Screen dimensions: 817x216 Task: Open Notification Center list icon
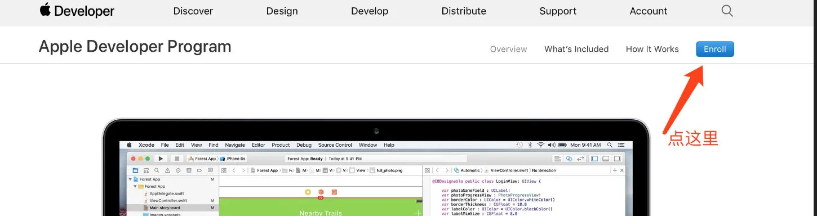[x=621, y=145]
